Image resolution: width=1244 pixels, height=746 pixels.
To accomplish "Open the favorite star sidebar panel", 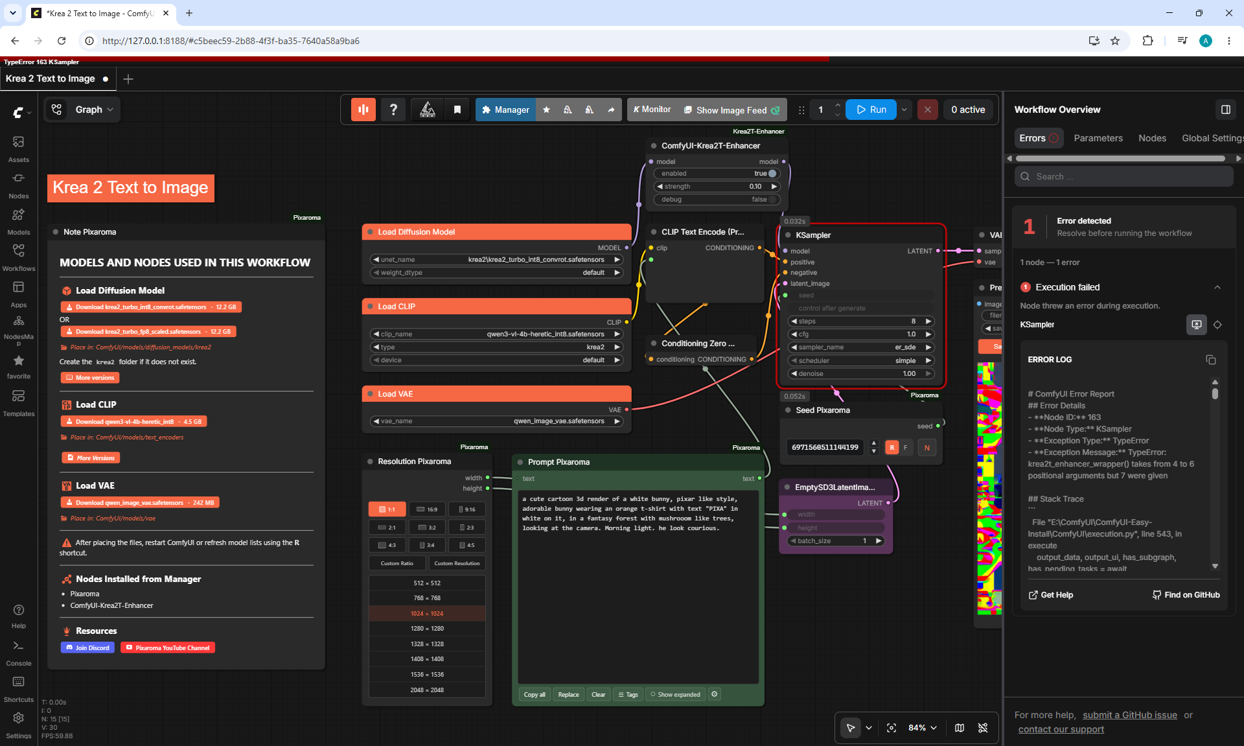I will pyautogui.click(x=19, y=366).
